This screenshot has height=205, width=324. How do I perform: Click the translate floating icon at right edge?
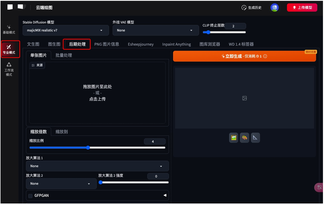tap(319, 187)
